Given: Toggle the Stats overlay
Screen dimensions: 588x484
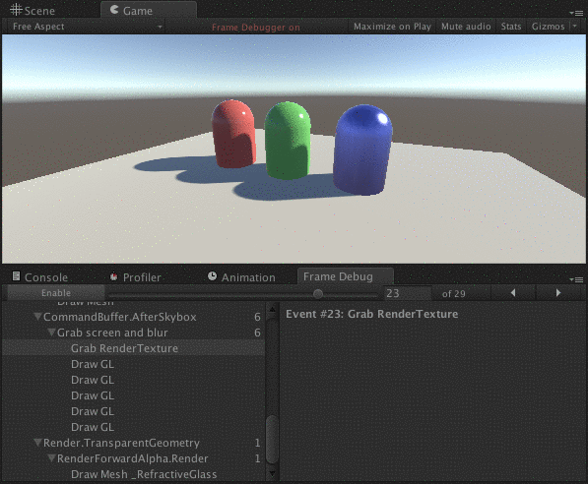Looking at the screenshot, I should click(x=511, y=27).
